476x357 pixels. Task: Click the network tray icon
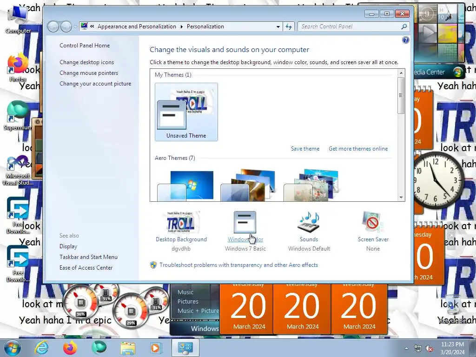[x=418, y=348]
